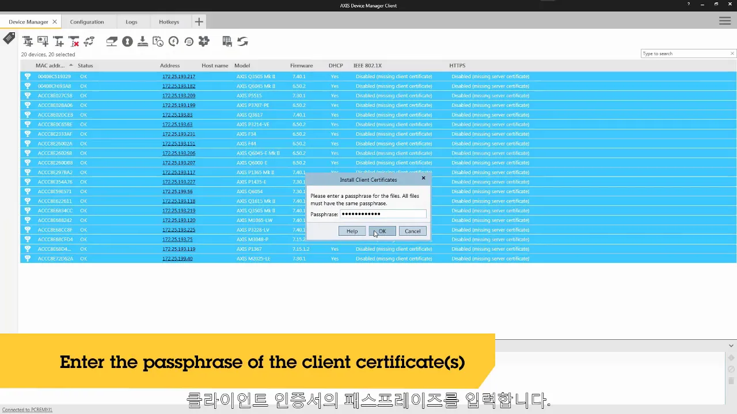Confirm passphrase with OK button
The image size is (737, 414).
coord(382,231)
